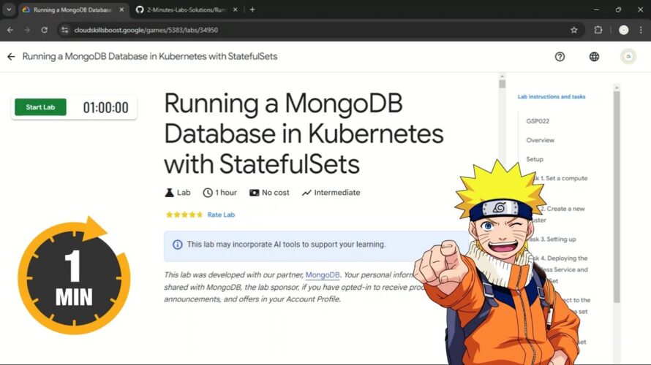Open the MongoDB partner link

323,274
